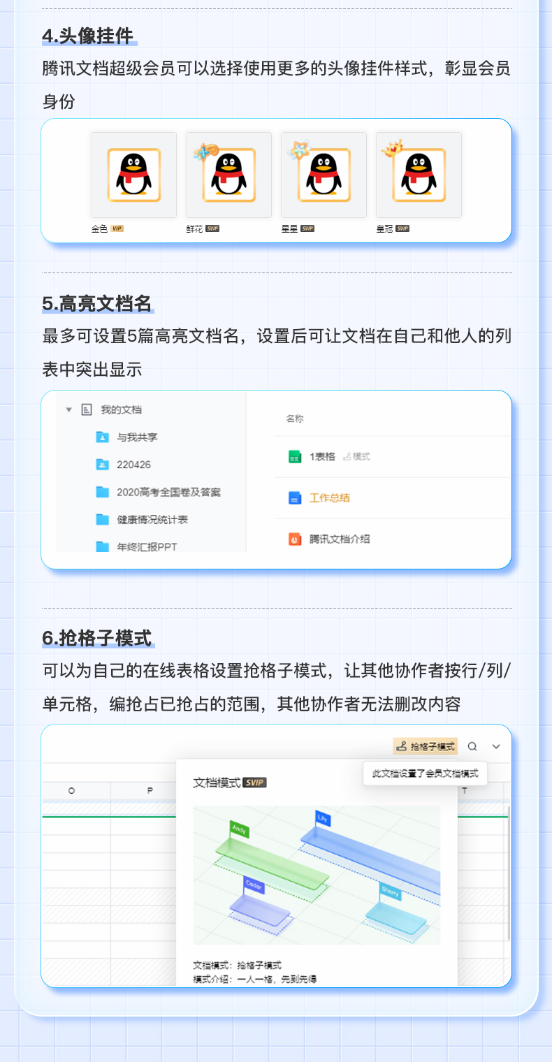Image resolution: width=552 pixels, height=1062 pixels.
Task: Click the 抢格子模式 toolbar button
Action: [x=426, y=746]
